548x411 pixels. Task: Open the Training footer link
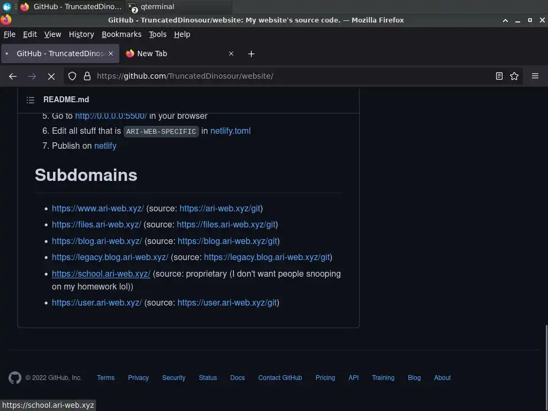(383, 378)
